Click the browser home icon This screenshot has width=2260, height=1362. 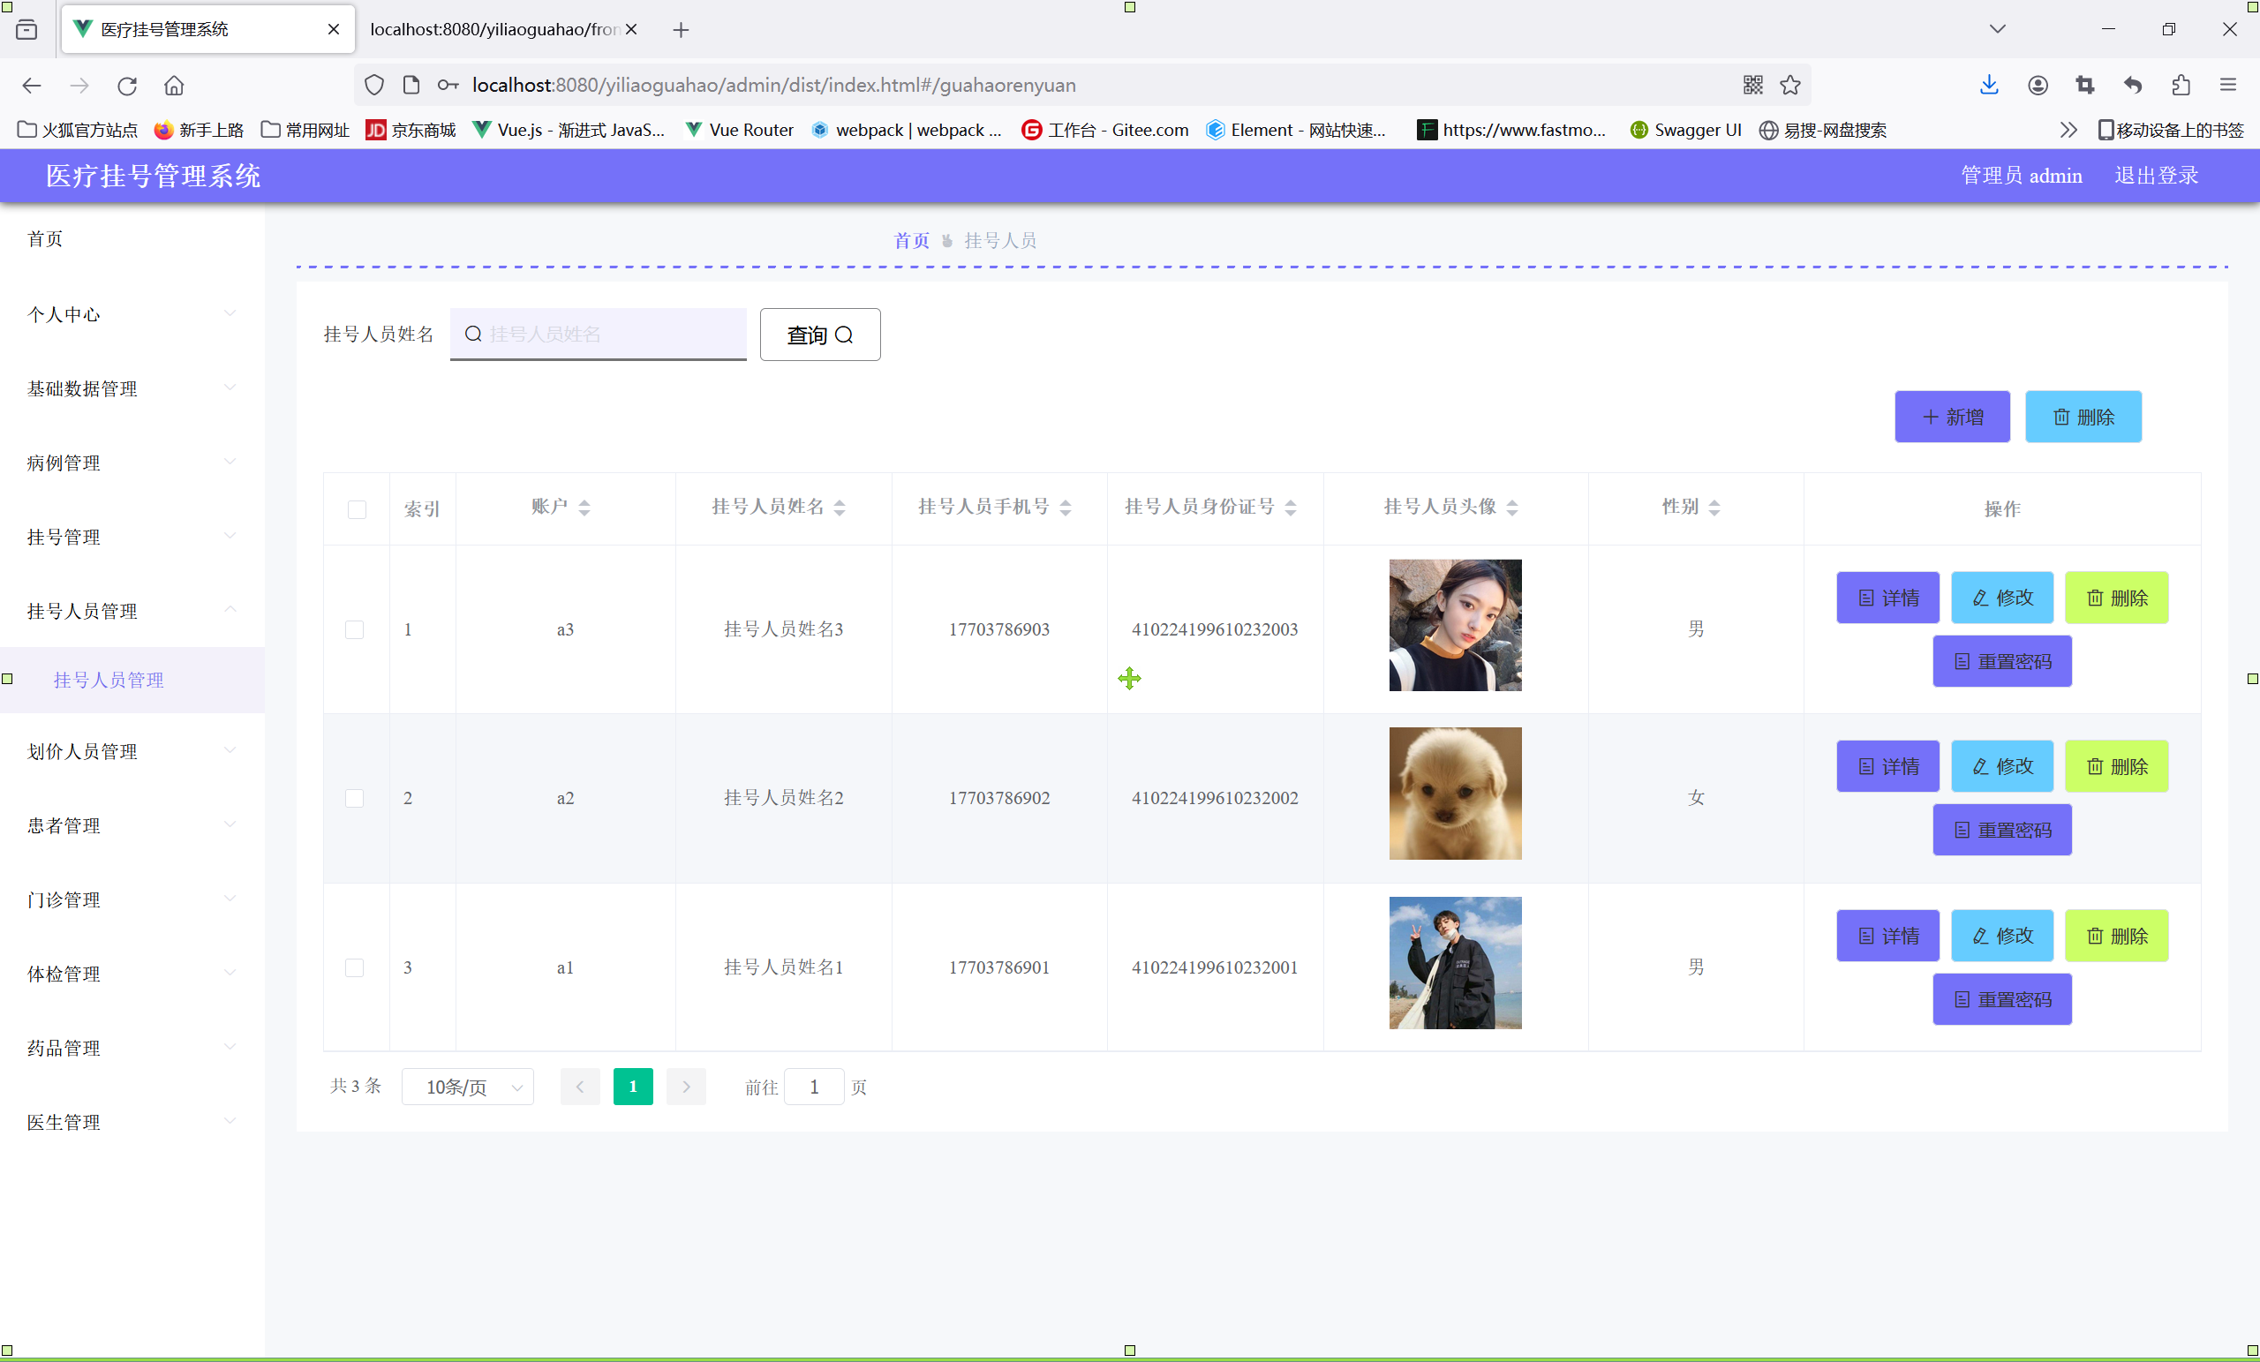point(174,86)
